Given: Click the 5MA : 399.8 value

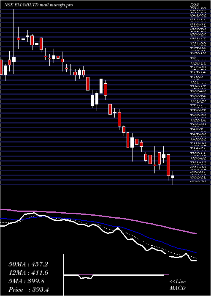Looking at the screenshot, I should (x=27, y=281).
